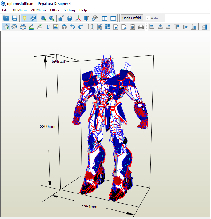The image size is (211, 219).
Task: Click the Print icon
Action: (141, 27)
